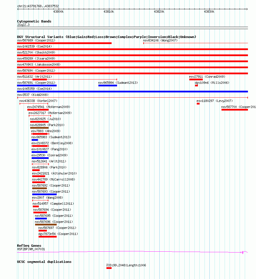This screenshot has width=256, height=279.
Task: Open nsv587693 (Cooper2011) label
Action: [51, 192]
